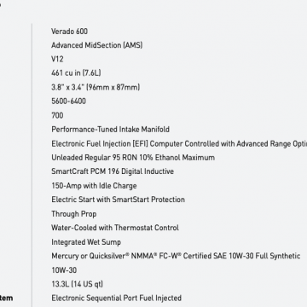Select Unleaded Regular 95 RON fuel line
This screenshot has width=307, height=307.
coord(133,158)
